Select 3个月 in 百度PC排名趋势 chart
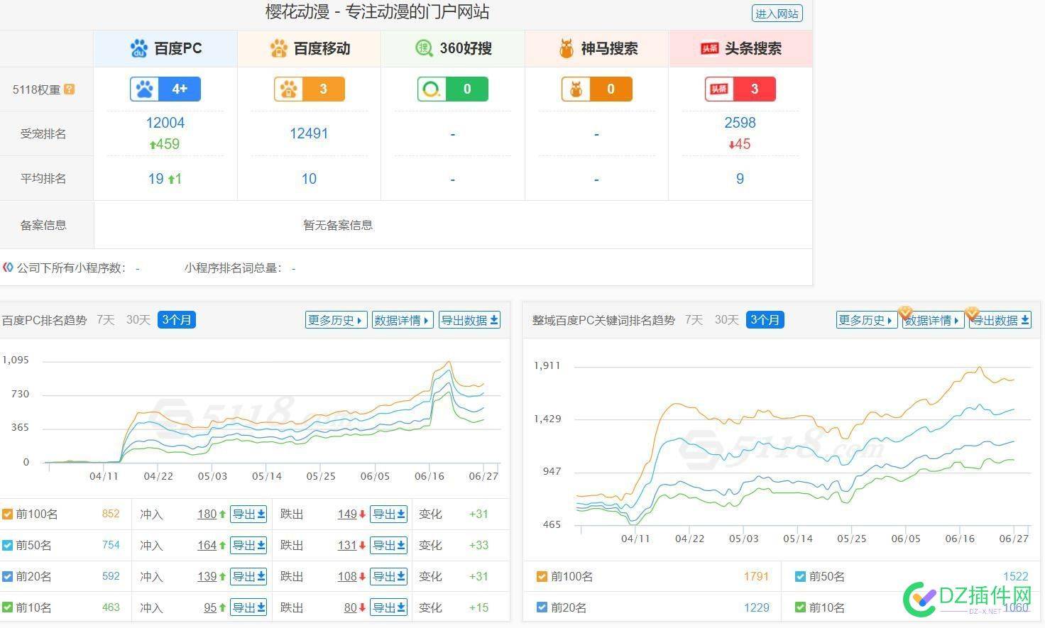 177,320
